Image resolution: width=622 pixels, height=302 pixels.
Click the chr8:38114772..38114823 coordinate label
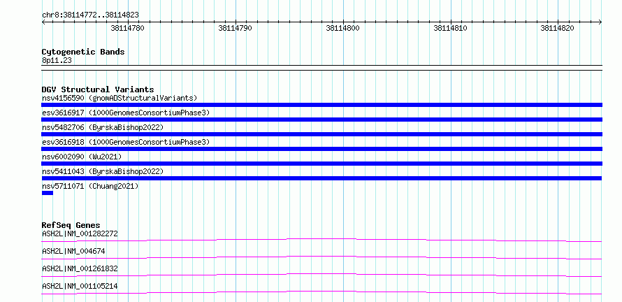click(x=90, y=15)
